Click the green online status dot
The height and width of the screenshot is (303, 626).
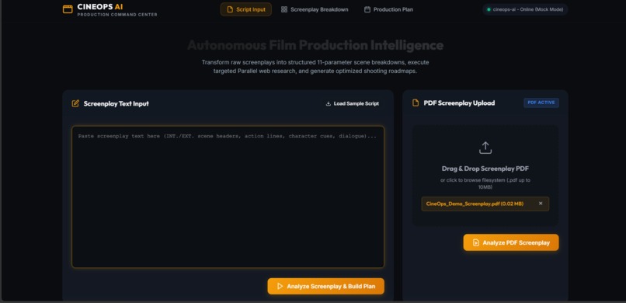pyautogui.click(x=489, y=9)
